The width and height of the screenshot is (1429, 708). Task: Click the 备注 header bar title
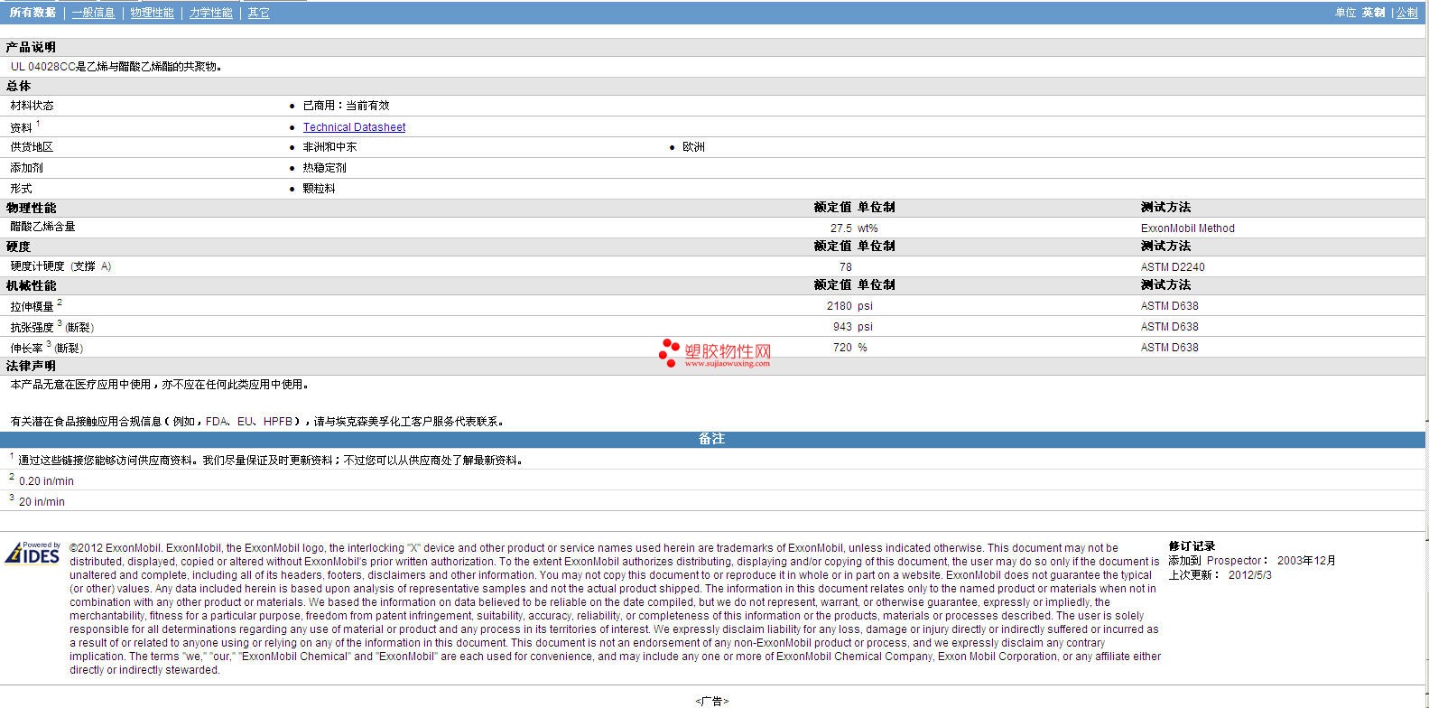tap(711, 439)
